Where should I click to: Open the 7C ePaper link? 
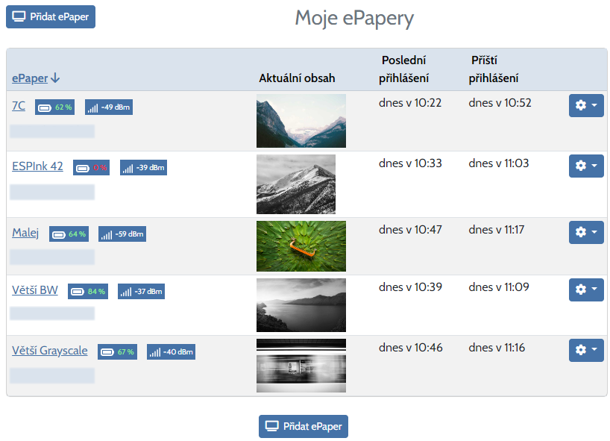pyautogui.click(x=19, y=106)
